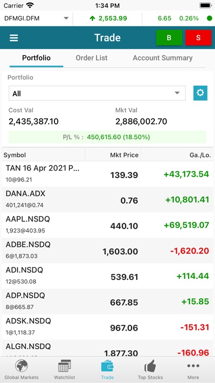The height and width of the screenshot is (383, 215).
Task: Tap the green up arrow beside 2,553.99
Action: [x=92, y=18]
